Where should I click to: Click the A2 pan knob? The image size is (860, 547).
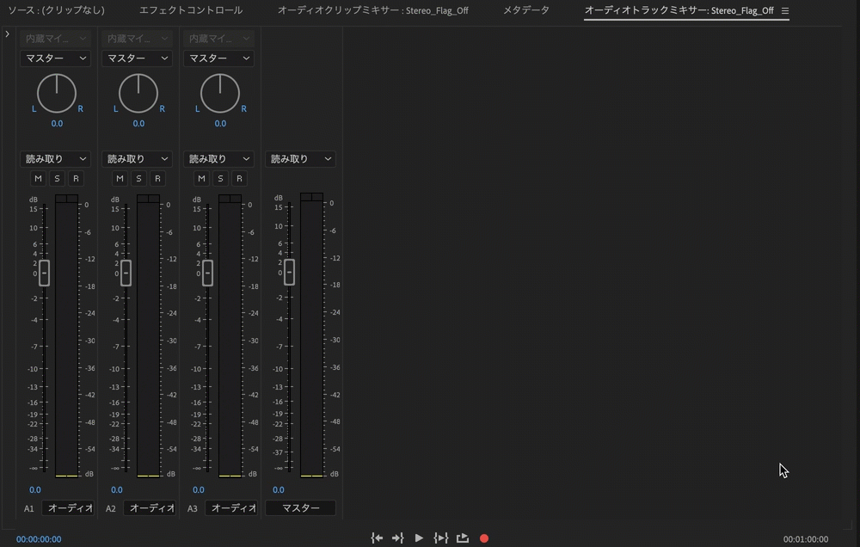138,93
